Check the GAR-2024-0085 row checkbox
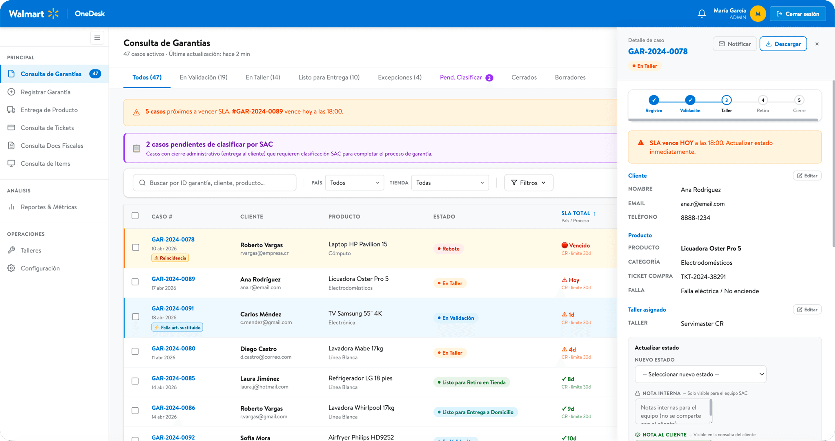This screenshot has width=835, height=441. pyautogui.click(x=135, y=381)
